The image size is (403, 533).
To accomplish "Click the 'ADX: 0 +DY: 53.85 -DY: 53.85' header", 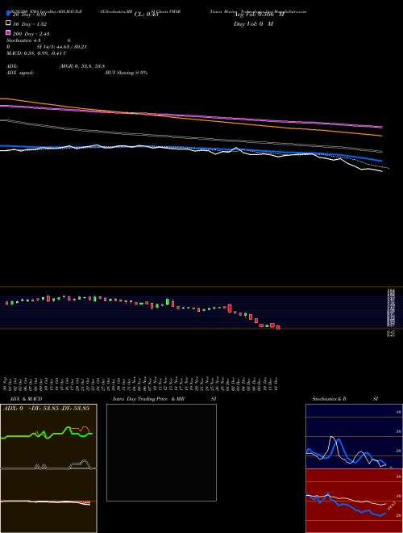I will [x=47, y=408].
